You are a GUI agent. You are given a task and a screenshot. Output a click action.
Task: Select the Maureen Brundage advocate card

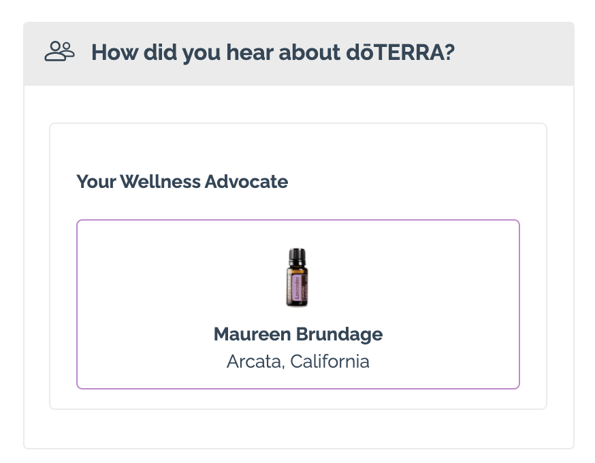pos(298,304)
